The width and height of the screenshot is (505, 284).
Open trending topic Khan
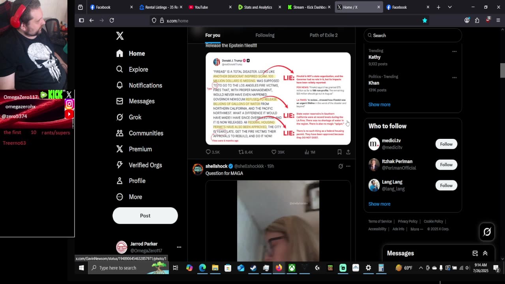(374, 83)
